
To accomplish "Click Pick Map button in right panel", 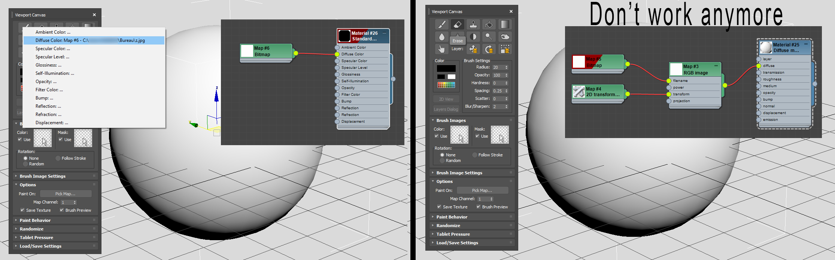I will [x=482, y=190].
